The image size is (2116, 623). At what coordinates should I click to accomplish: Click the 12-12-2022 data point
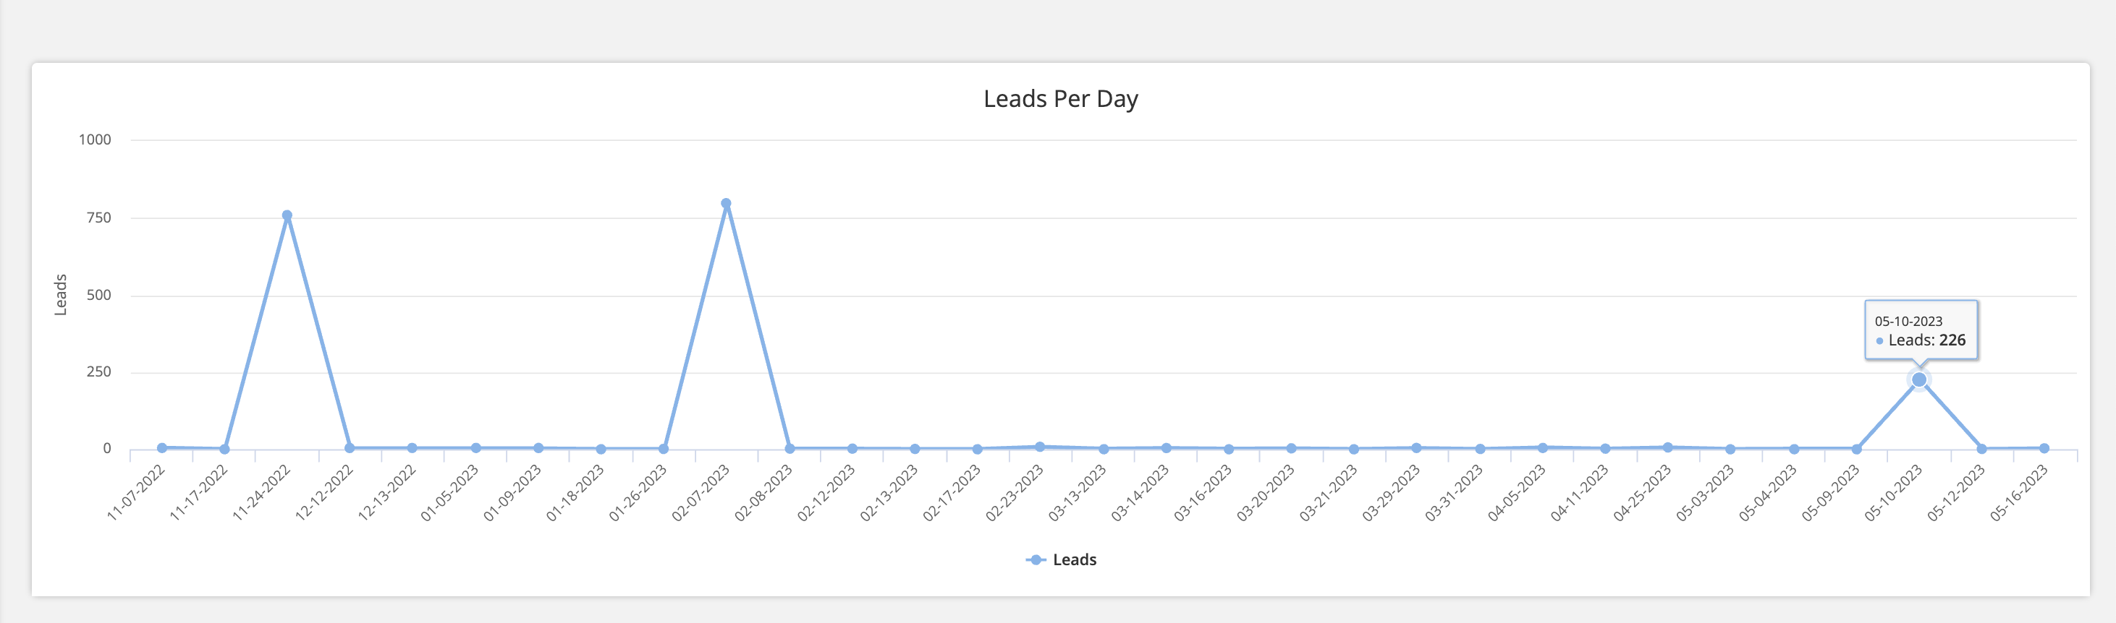350,448
